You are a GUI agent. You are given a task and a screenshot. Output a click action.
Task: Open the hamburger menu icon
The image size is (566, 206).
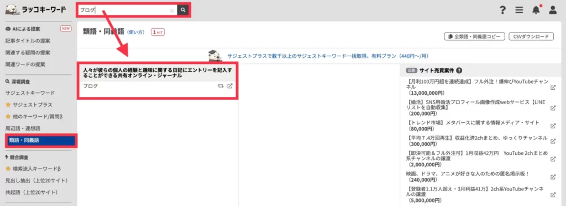(519, 10)
